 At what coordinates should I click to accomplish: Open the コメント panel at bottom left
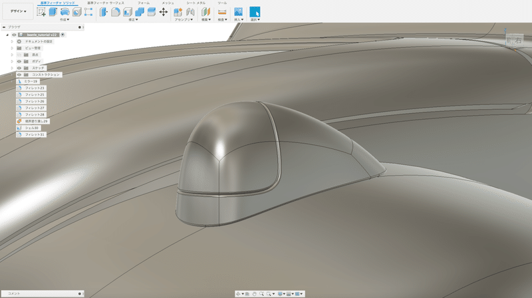click(42, 293)
